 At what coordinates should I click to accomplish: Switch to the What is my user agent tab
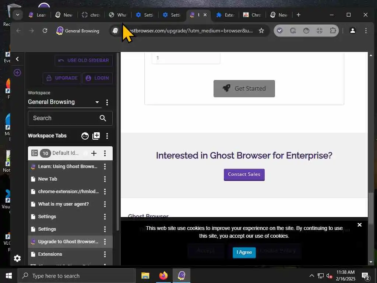pyautogui.click(x=117, y=15)
